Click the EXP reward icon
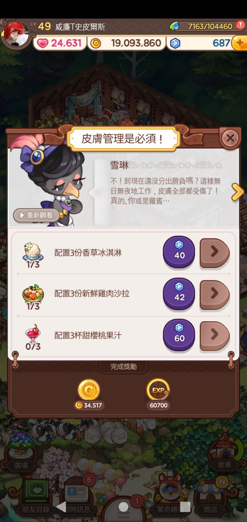The image size is (247, 522). click(158, 390)
